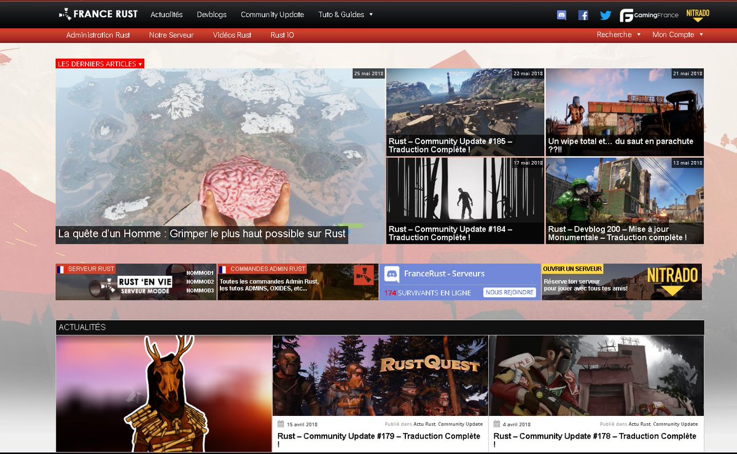Open the Serveur Rust 'En Vie banner
Viewport: 737px width, 454px height.
[136, 282]
